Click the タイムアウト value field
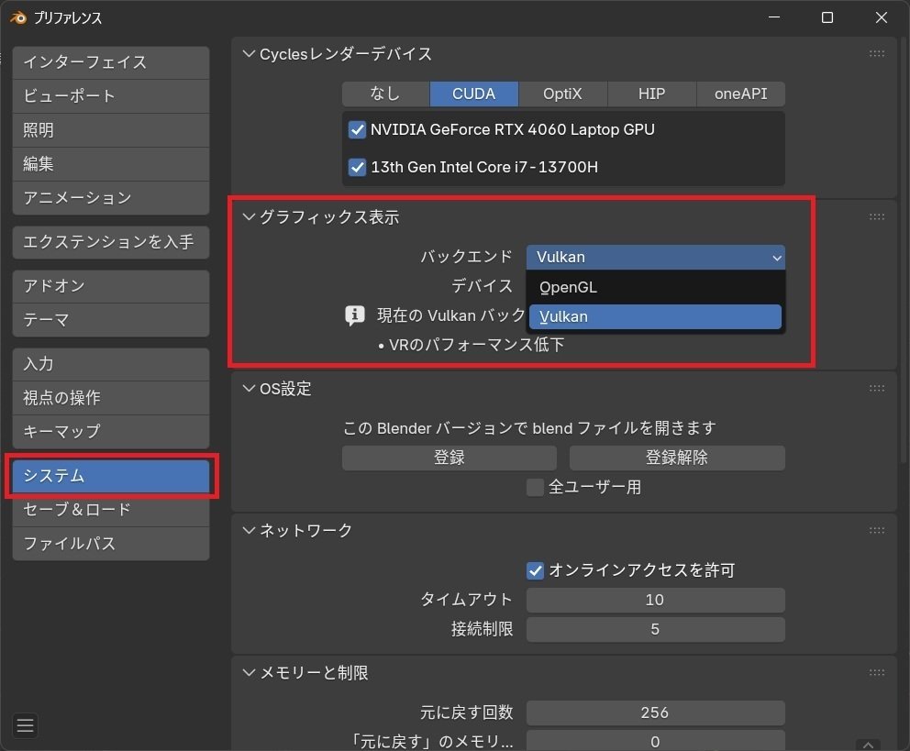910x751 pixels. pos(655,600)
